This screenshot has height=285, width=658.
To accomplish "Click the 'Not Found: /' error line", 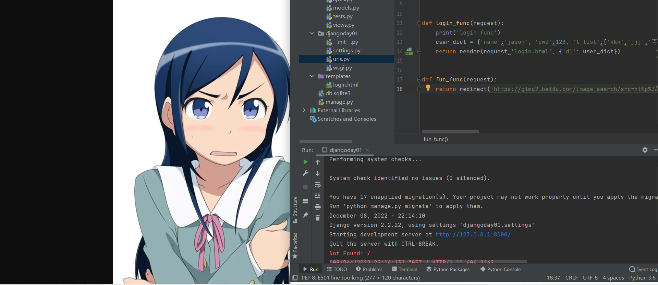I will pos(350,254).
